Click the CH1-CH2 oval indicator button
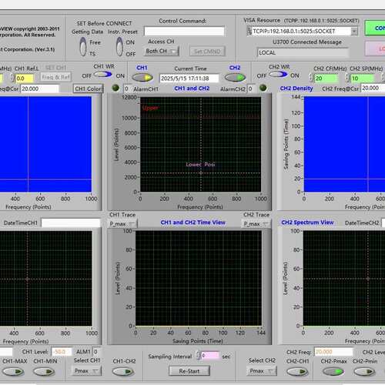The image size is (385, 385). 123,372
